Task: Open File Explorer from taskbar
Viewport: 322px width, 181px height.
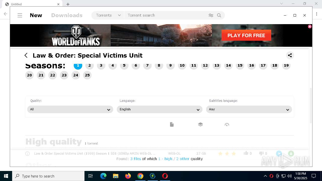Action: [x=116, y=176]
